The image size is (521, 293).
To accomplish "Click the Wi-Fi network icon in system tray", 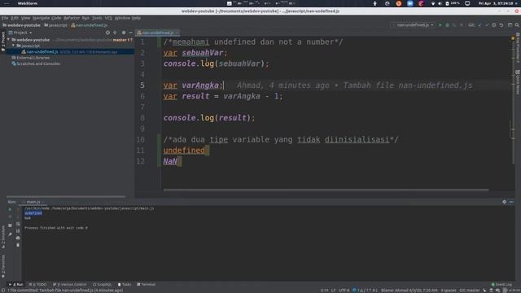I will [432, 3].
